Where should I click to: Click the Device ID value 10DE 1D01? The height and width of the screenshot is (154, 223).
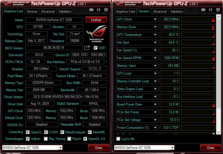pos(89,55)
